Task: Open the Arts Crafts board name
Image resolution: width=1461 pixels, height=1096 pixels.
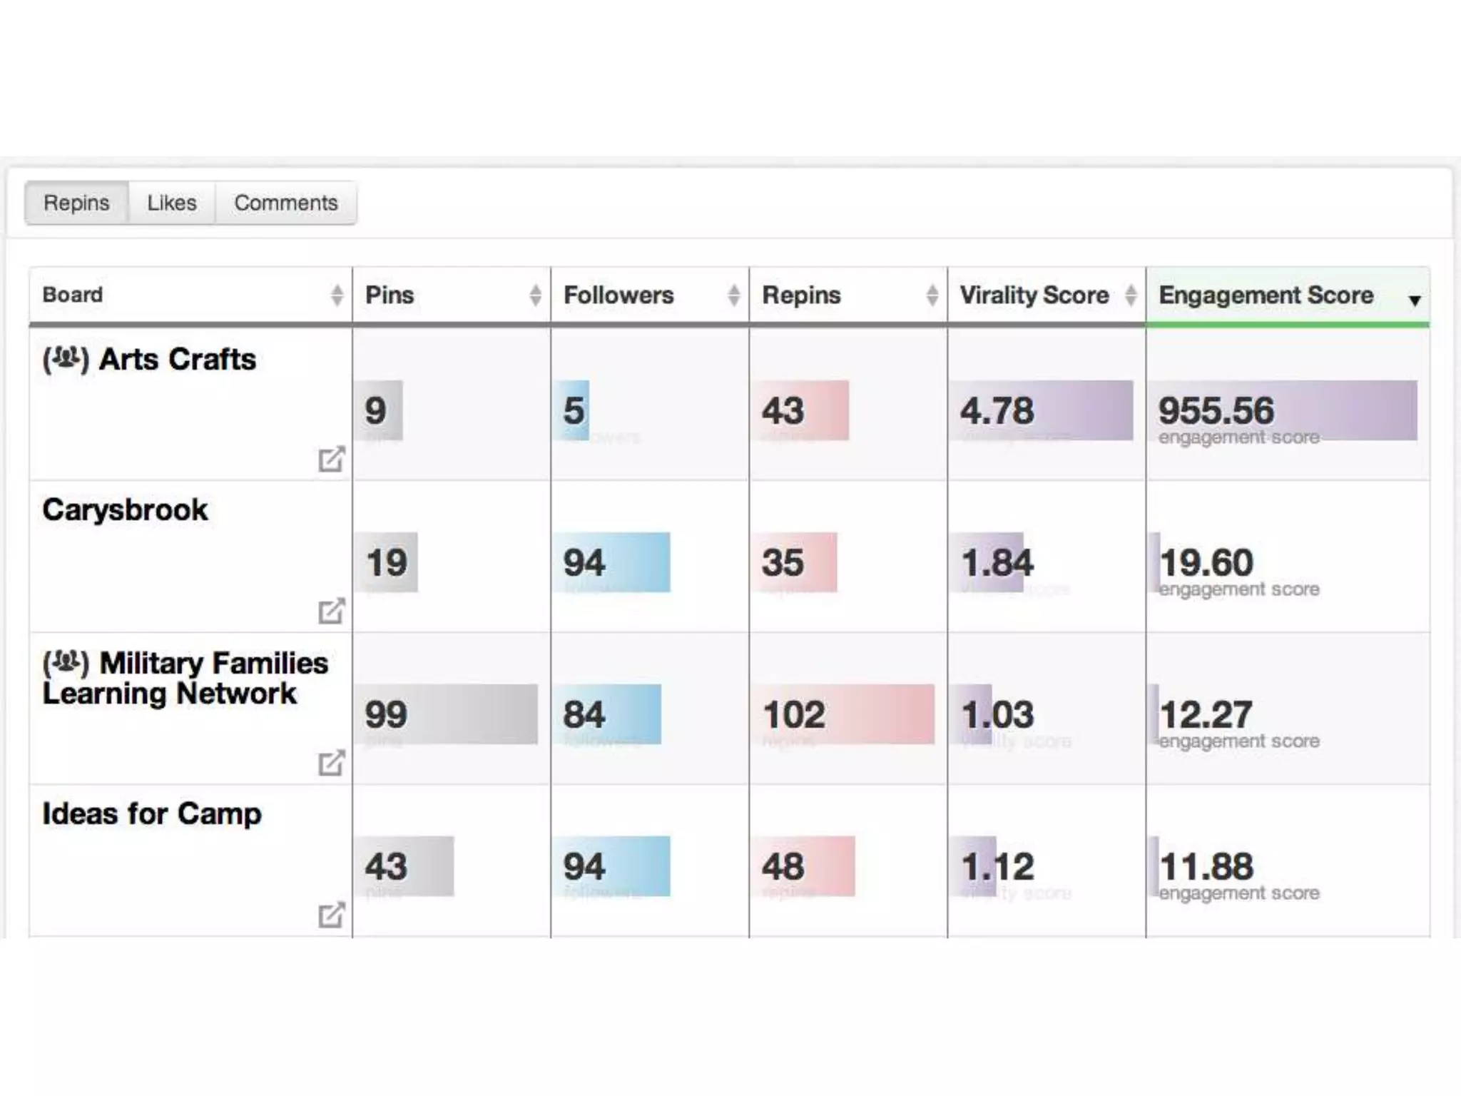Action: [x=178, y=359]
